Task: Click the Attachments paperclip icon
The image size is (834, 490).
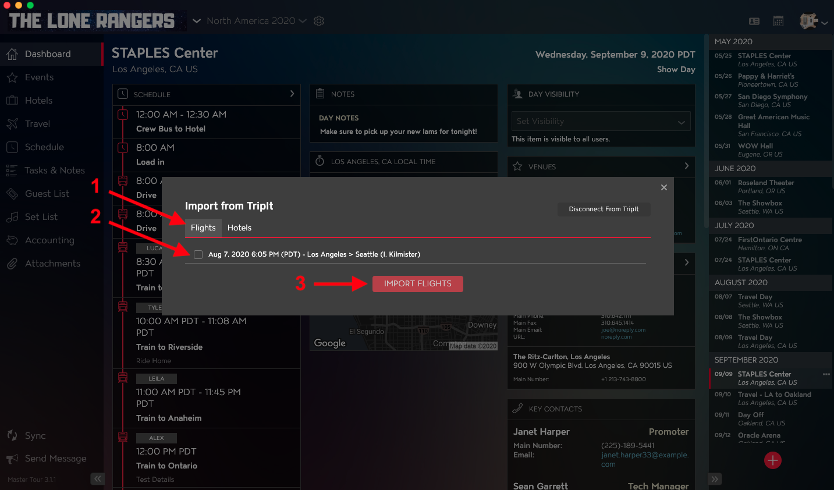Action: pos(12,264)
